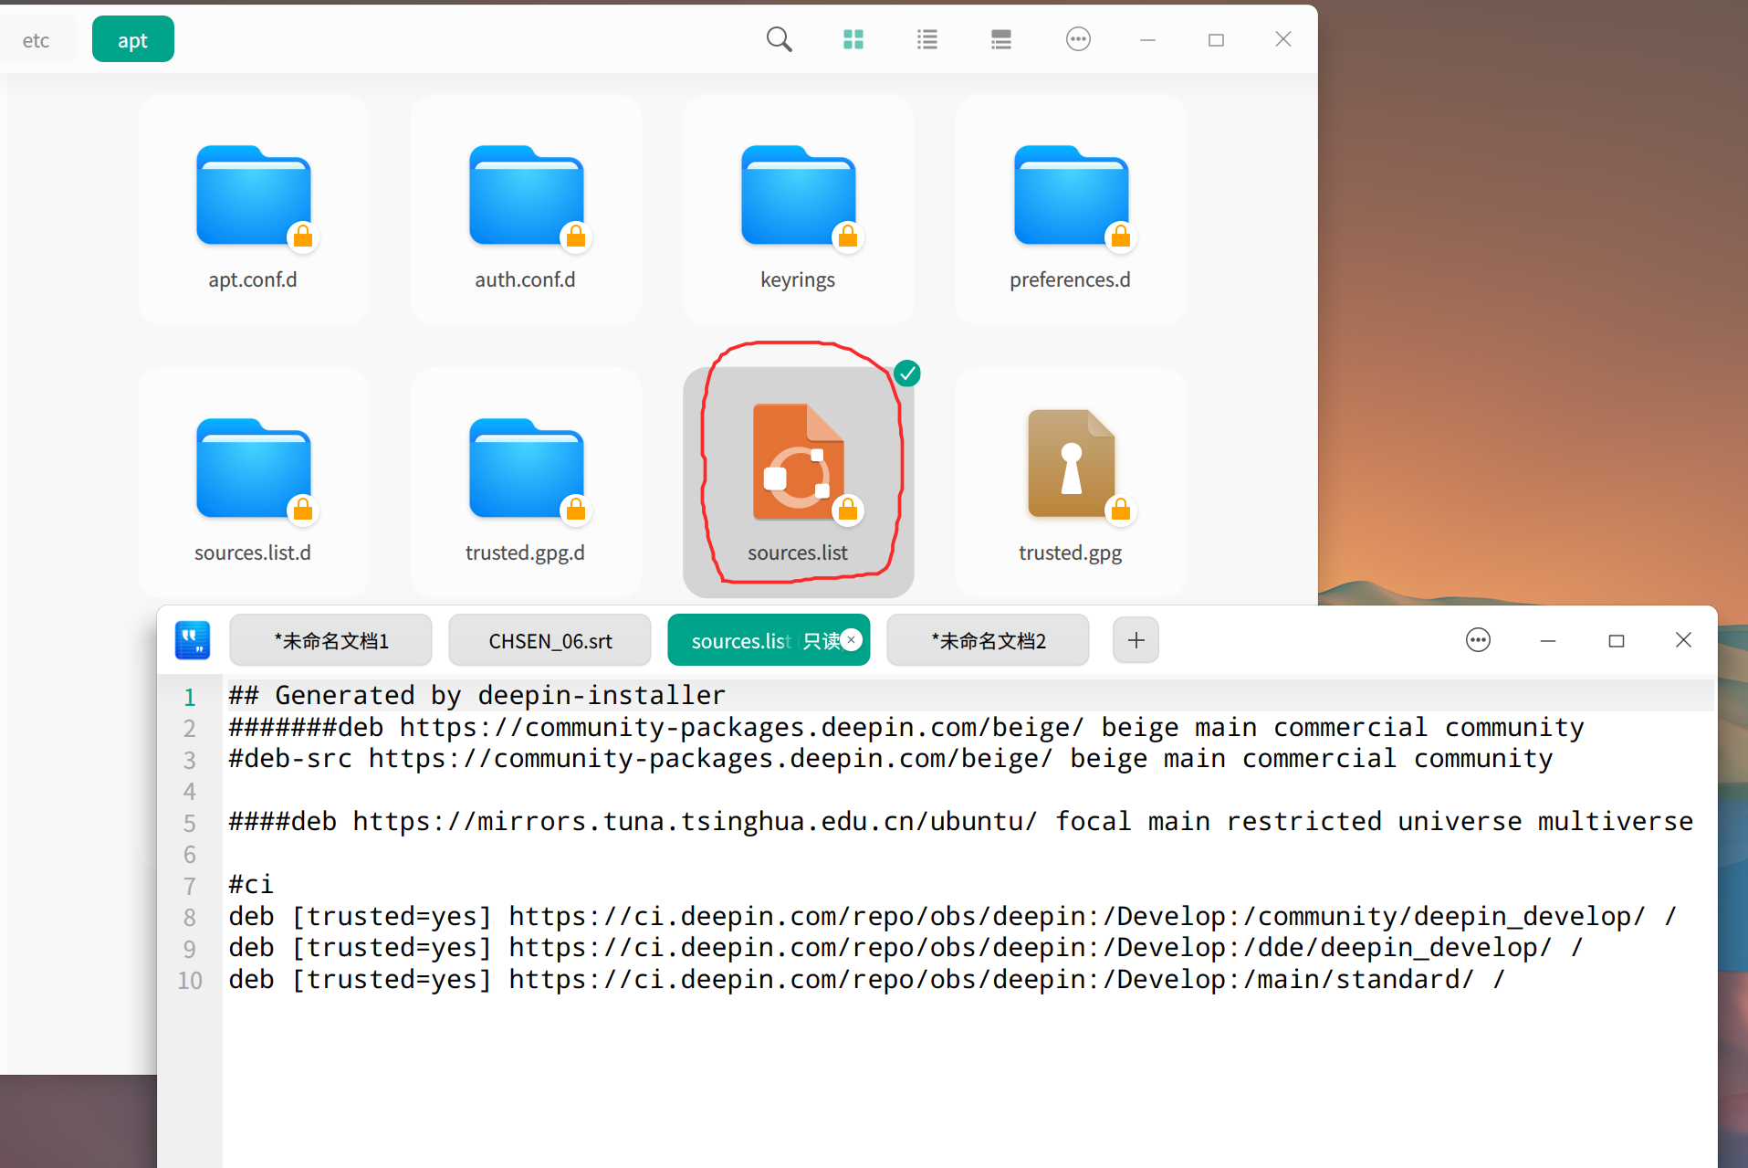Image resolution: width=1748 pixels, height=1168 pixels.
Task: Minimize the file manager window
Action: (x=1148, y=39)
